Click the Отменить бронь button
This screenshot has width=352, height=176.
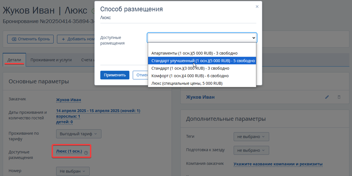(x=30, y=39)
